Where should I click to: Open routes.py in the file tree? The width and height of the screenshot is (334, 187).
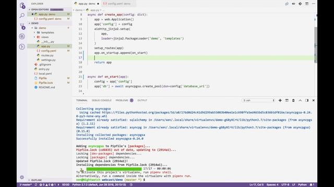pos(47,56)
